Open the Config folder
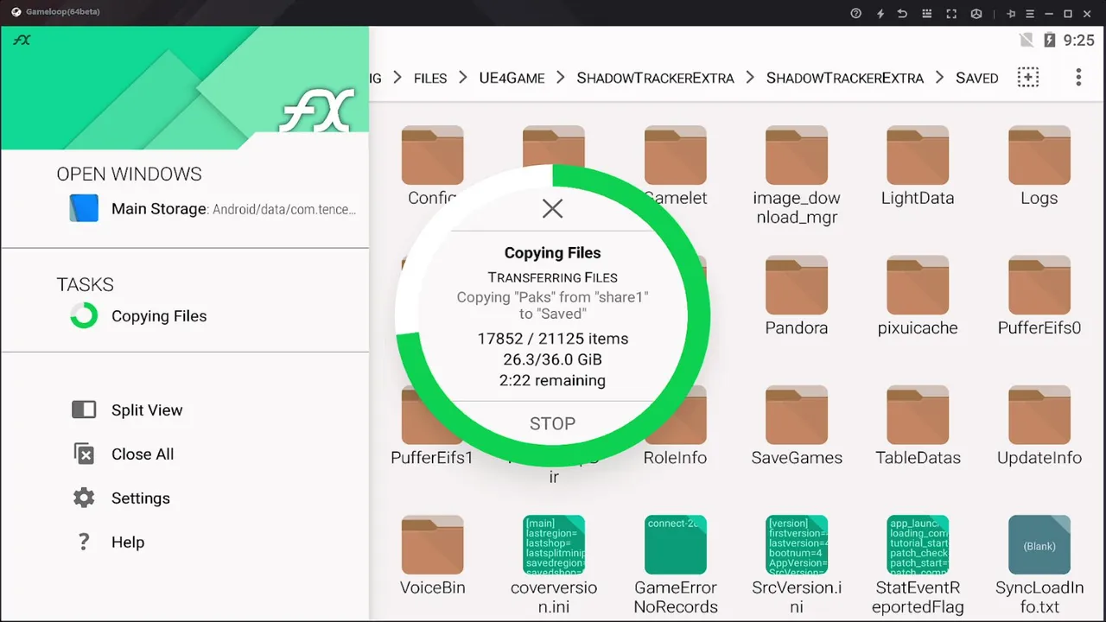 pyautogui.click(x=433, y=167)
